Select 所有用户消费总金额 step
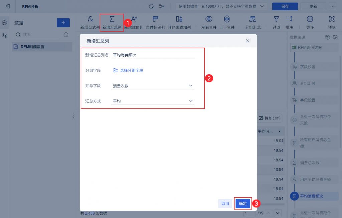Screen dimensions: 342x218 pyautogui.click(x=314, y=143)
